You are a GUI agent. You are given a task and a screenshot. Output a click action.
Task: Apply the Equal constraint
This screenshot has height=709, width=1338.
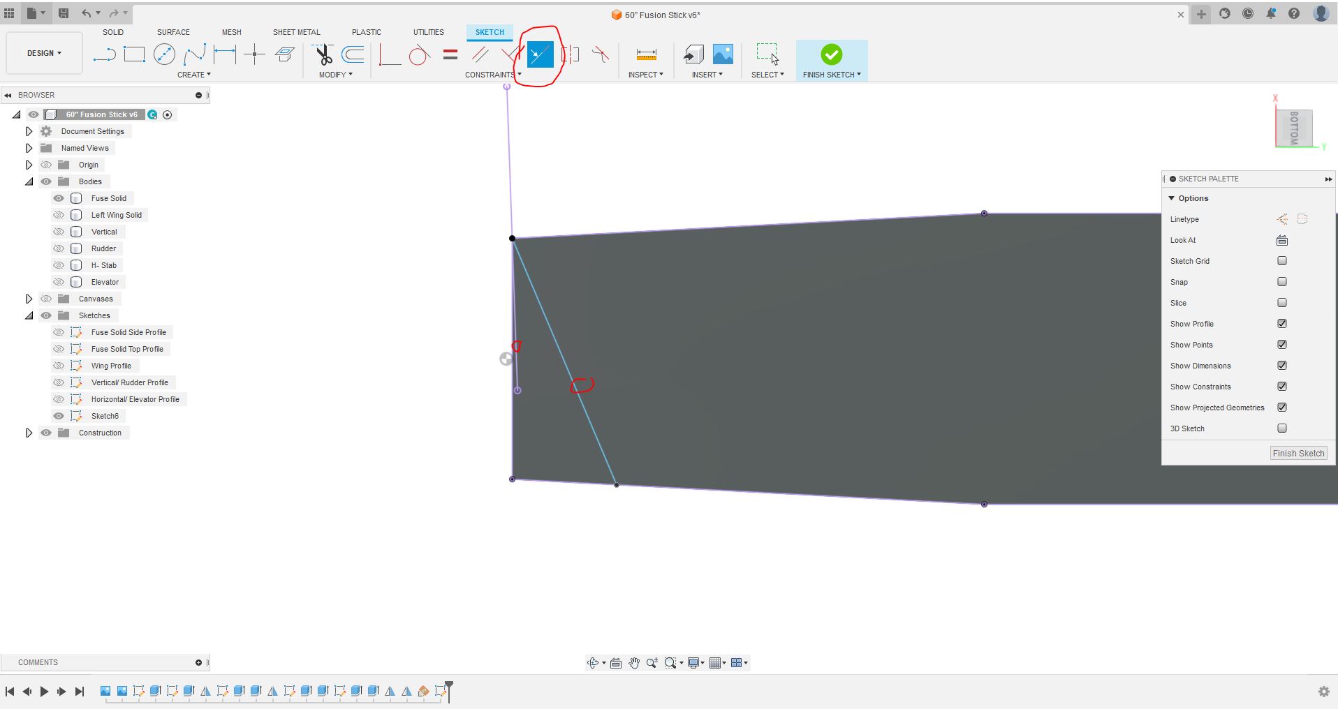[450, 54]
